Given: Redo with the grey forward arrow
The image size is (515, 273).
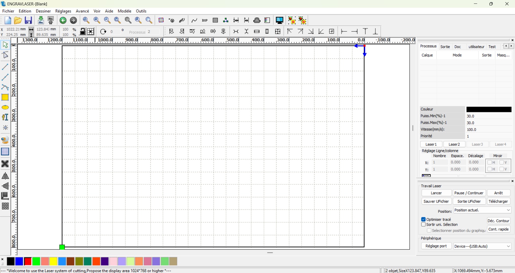Looking at the screenshot, I should point(73,20).
